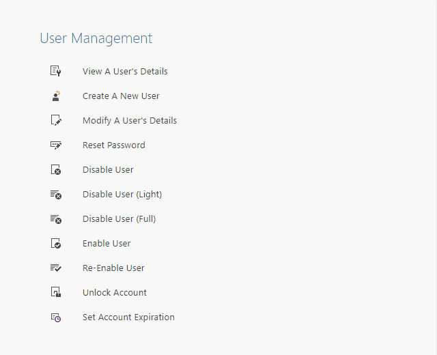The width and height of the screenshot is (437, 355).
Task: Go to Unlock Account link
Action: pos(115,293)
